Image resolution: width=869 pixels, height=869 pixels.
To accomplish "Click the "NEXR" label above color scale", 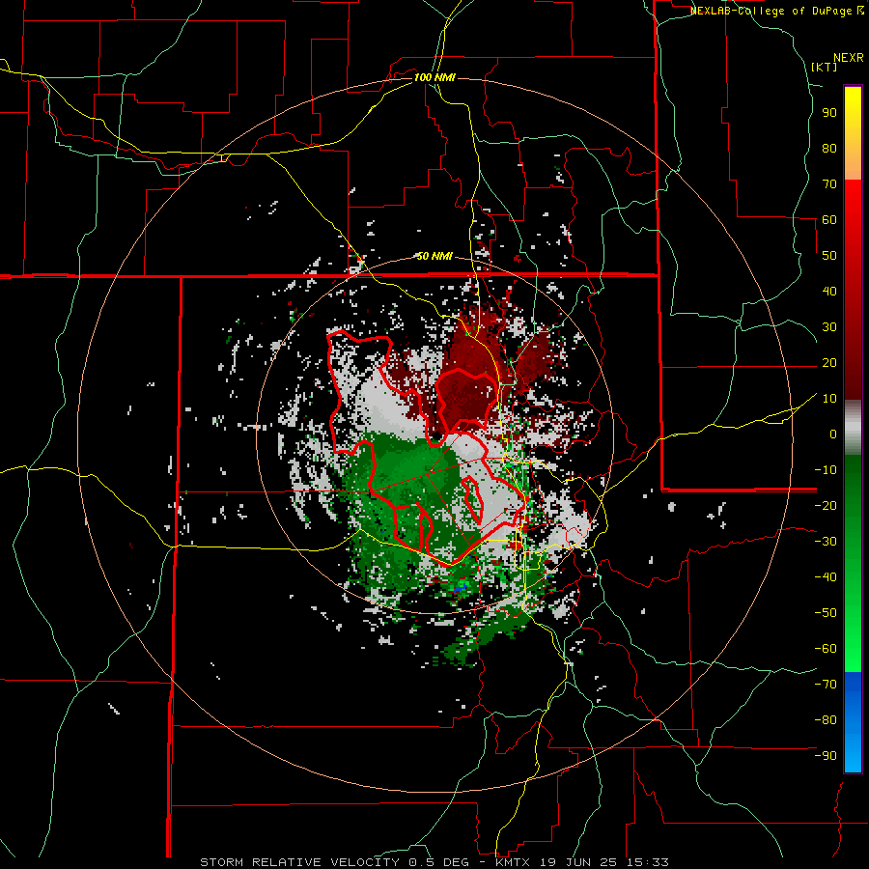I will click(849, 58).
